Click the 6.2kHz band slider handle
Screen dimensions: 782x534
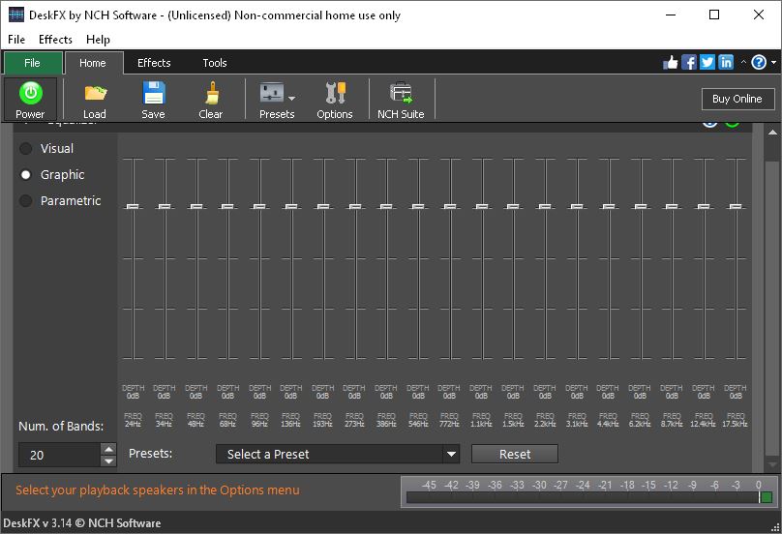point(641,206)
